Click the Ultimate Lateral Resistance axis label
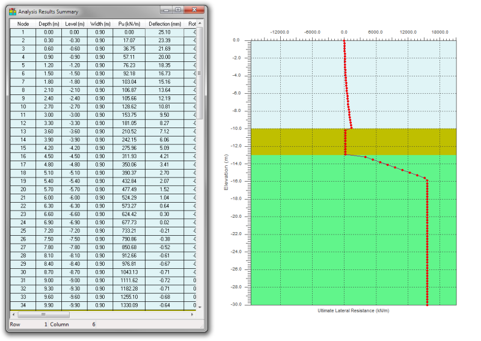 click(x=354, y=310)
